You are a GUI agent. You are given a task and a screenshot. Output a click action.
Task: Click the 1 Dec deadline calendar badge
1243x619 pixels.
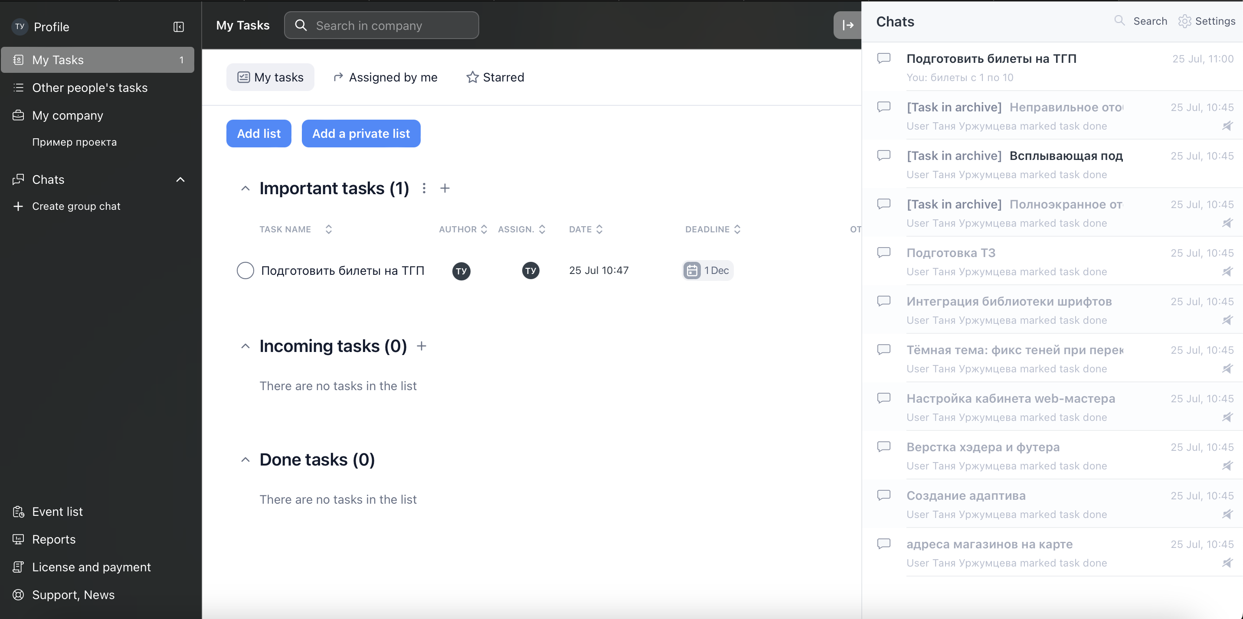(x=707, y=270)
